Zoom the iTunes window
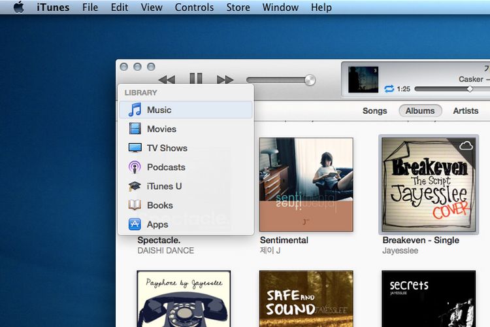Viewport: 490px width, 327px height. pos(152,67)
